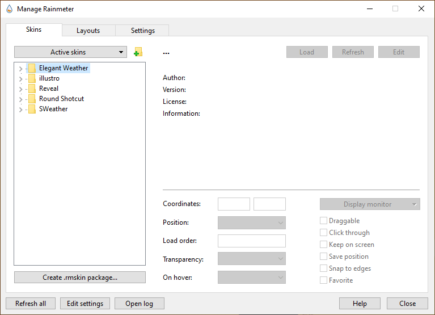Switch to the Layouts tab
435x315 pixels.
pyautogui.click(x=88, y=31)
